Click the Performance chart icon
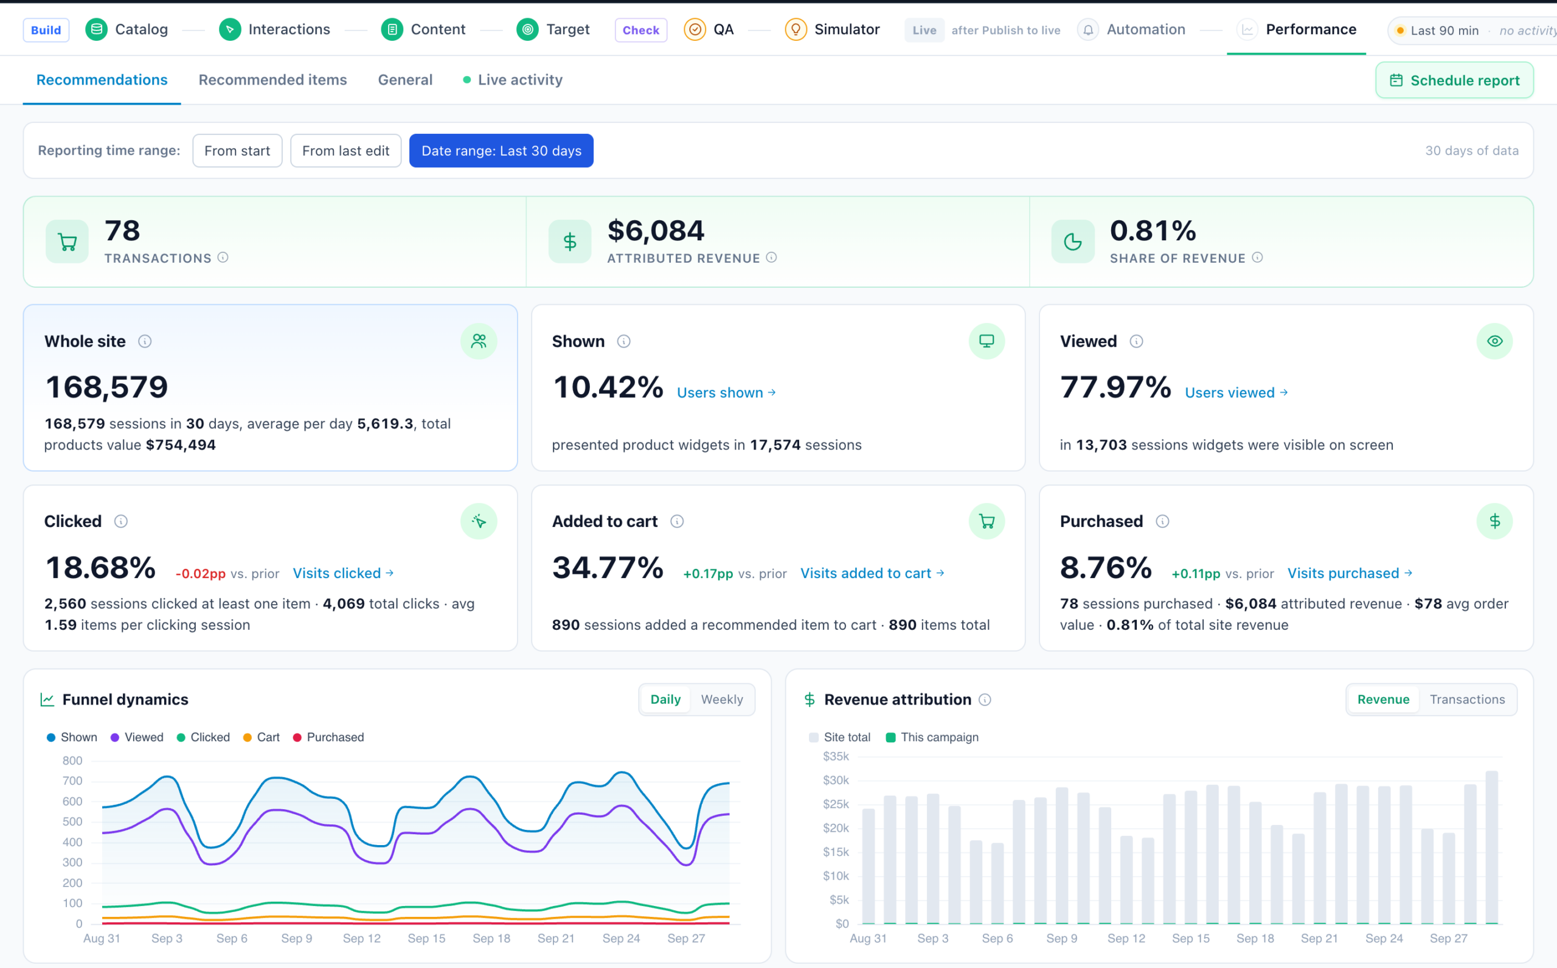The height and width of the screenshot is (968, 1557). click(1247, 29)
